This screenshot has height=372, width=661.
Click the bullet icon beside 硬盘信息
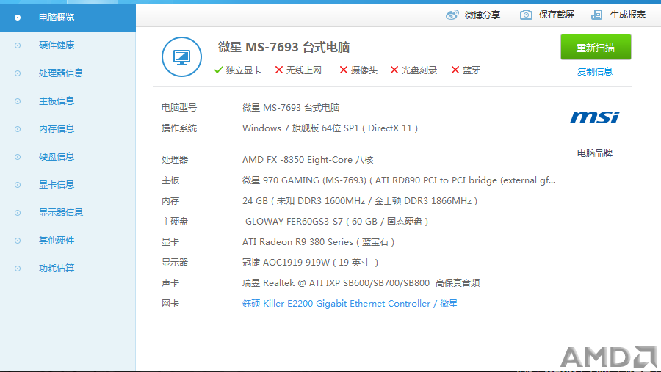pos(18,157)
